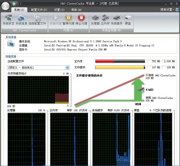The width and height of the screenshot is (180, 166).
Task: Click the 755 MB memory value field
Action: (x=154, y=61)
